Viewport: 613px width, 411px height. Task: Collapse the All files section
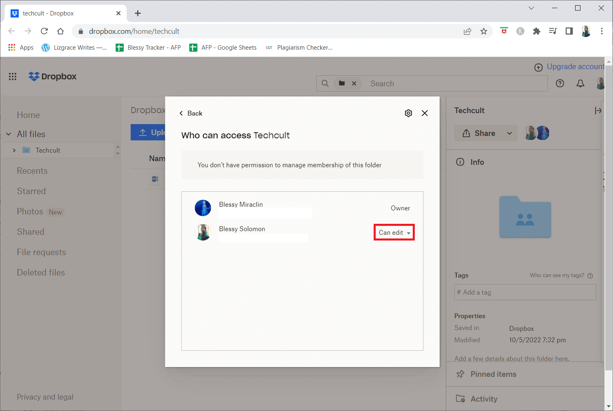[9, 134]
